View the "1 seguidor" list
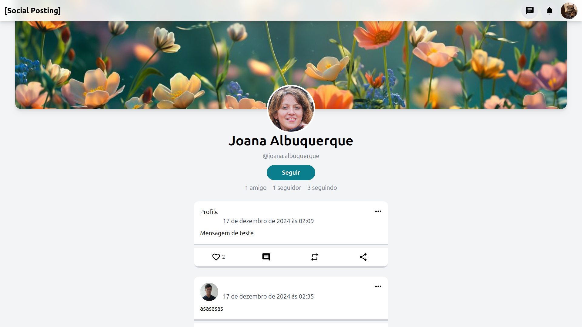 (287, 188)
